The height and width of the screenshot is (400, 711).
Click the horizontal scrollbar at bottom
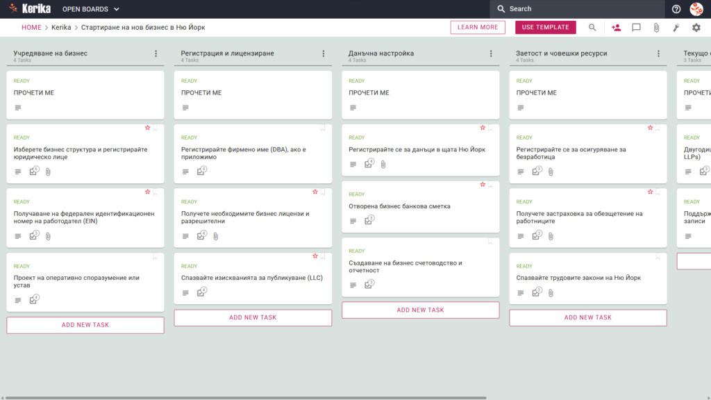(x=246, y=398)
